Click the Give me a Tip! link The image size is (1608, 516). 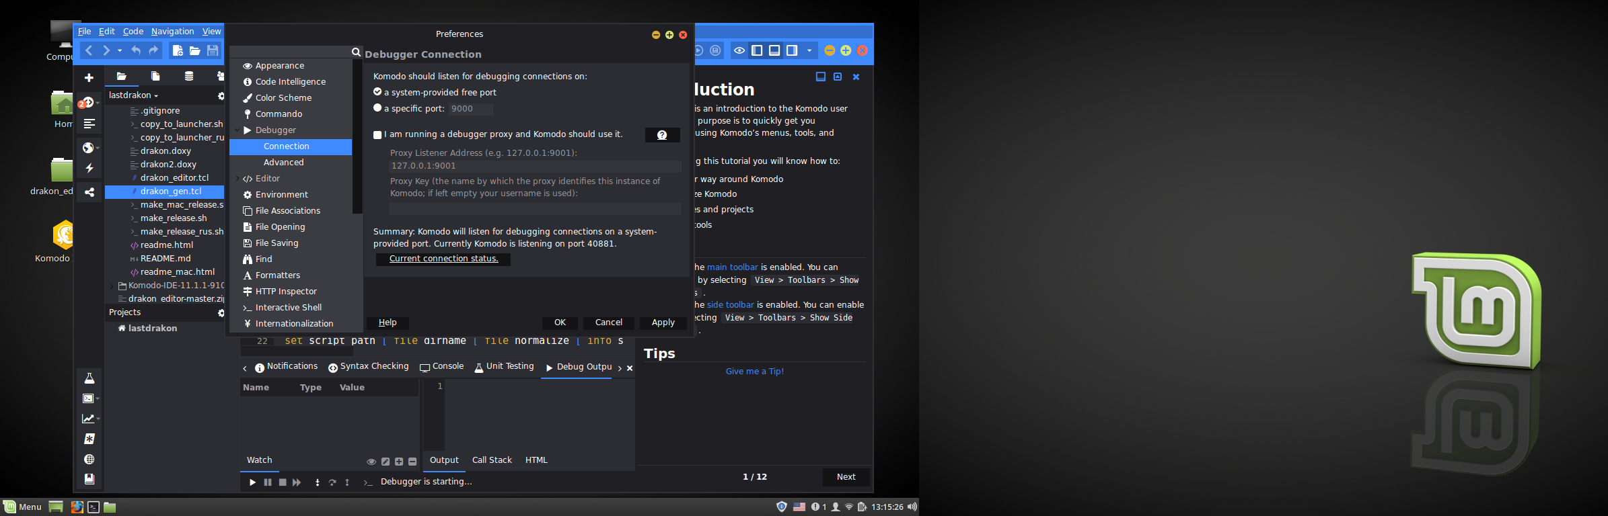pos(754,372)
